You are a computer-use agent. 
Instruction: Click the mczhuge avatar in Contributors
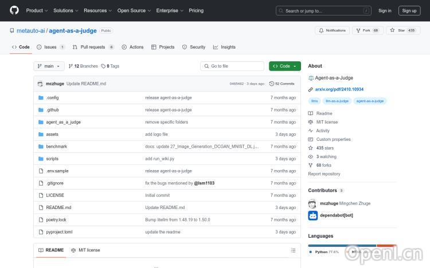click(312, 203)
